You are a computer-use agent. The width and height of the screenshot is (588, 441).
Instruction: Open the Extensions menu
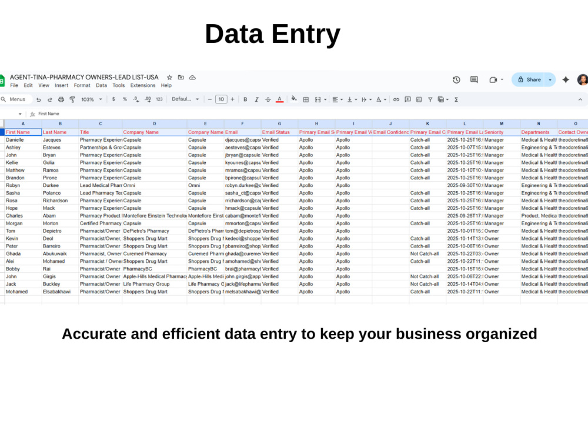[143, 85]
